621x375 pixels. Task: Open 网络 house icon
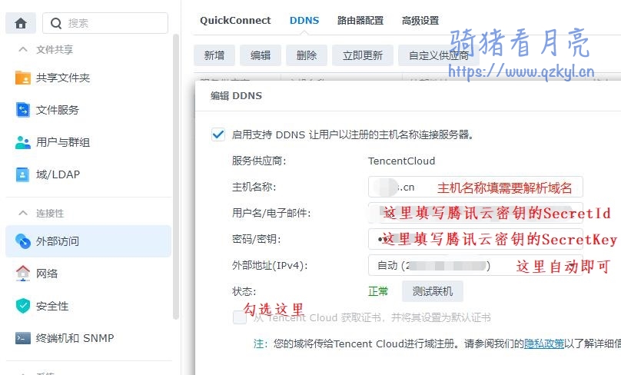click(x=22, y=274)
